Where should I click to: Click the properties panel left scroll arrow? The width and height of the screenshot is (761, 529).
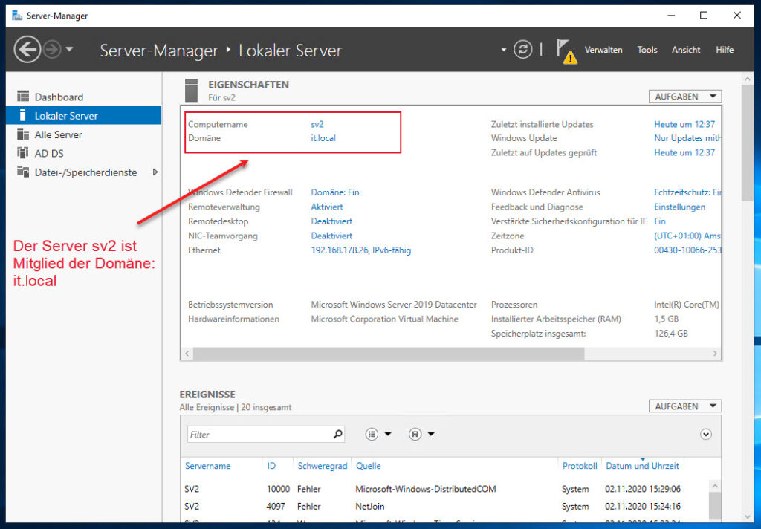point(187,354)
